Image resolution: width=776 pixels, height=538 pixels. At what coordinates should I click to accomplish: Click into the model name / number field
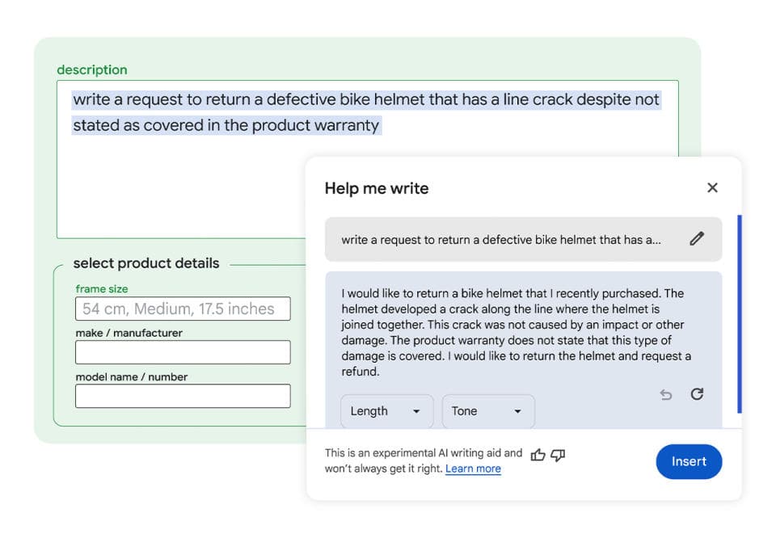(183, 396)
